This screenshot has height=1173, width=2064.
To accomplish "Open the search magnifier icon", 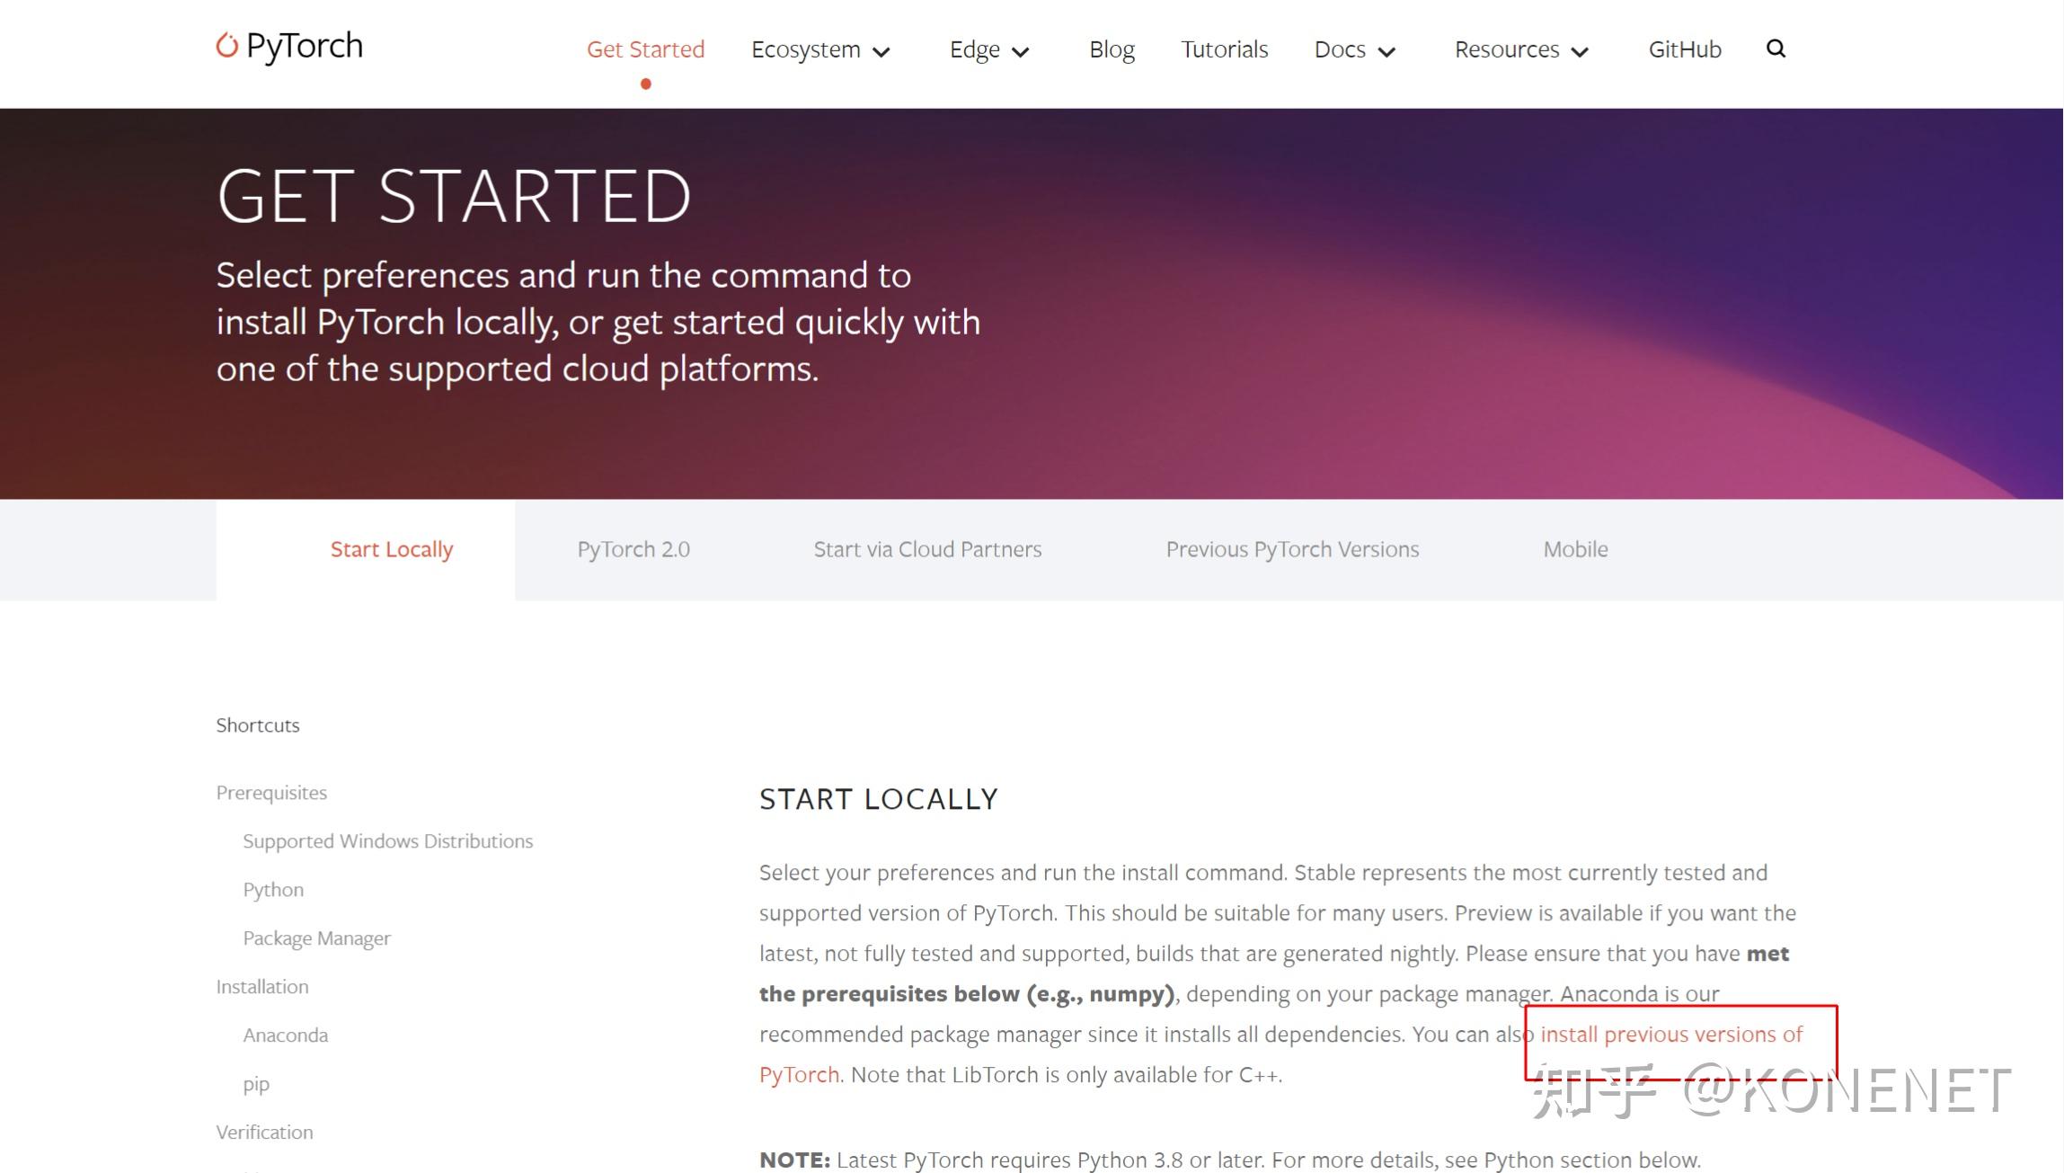I will click(x=1776, y=49).
